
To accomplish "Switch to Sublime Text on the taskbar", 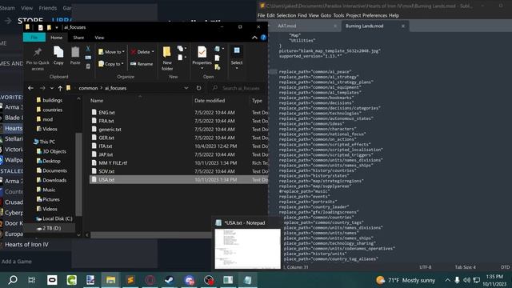I will pyautogui.click(x=130, y=280).
